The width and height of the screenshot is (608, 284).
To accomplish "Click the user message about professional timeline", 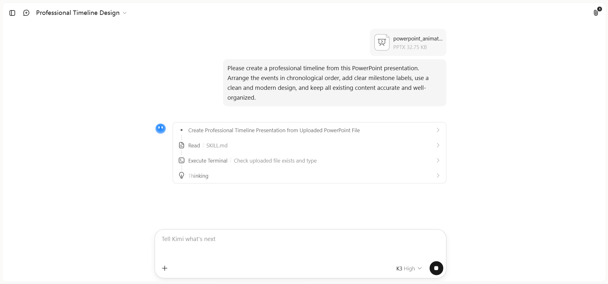I will pyautogui.click(x=335, y=83).
